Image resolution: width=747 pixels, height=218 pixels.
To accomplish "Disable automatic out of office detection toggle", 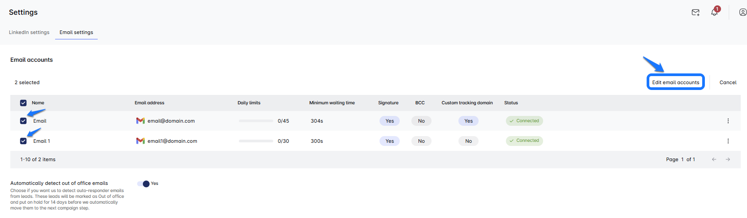I will tap(143, 184).
